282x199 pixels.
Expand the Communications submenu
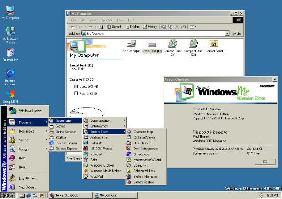coord(104,120)
